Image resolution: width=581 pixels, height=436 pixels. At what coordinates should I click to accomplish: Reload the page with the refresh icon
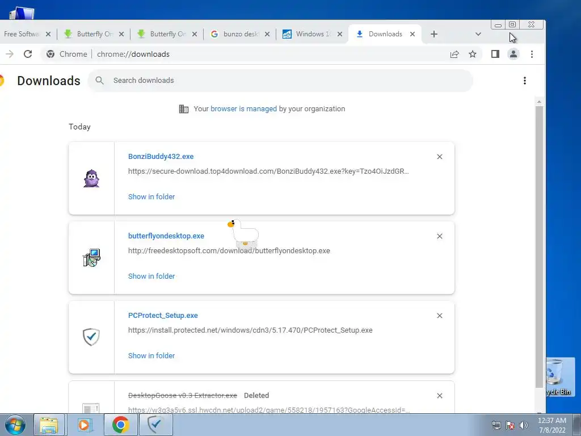click(28, 54)
